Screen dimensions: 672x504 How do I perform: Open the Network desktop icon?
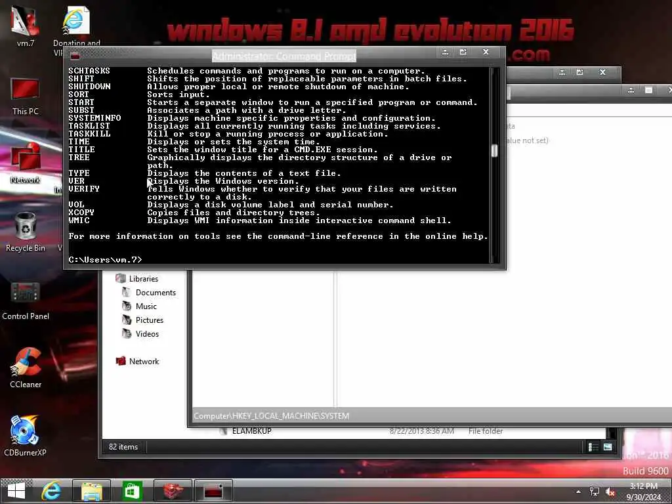click(25, 163)
